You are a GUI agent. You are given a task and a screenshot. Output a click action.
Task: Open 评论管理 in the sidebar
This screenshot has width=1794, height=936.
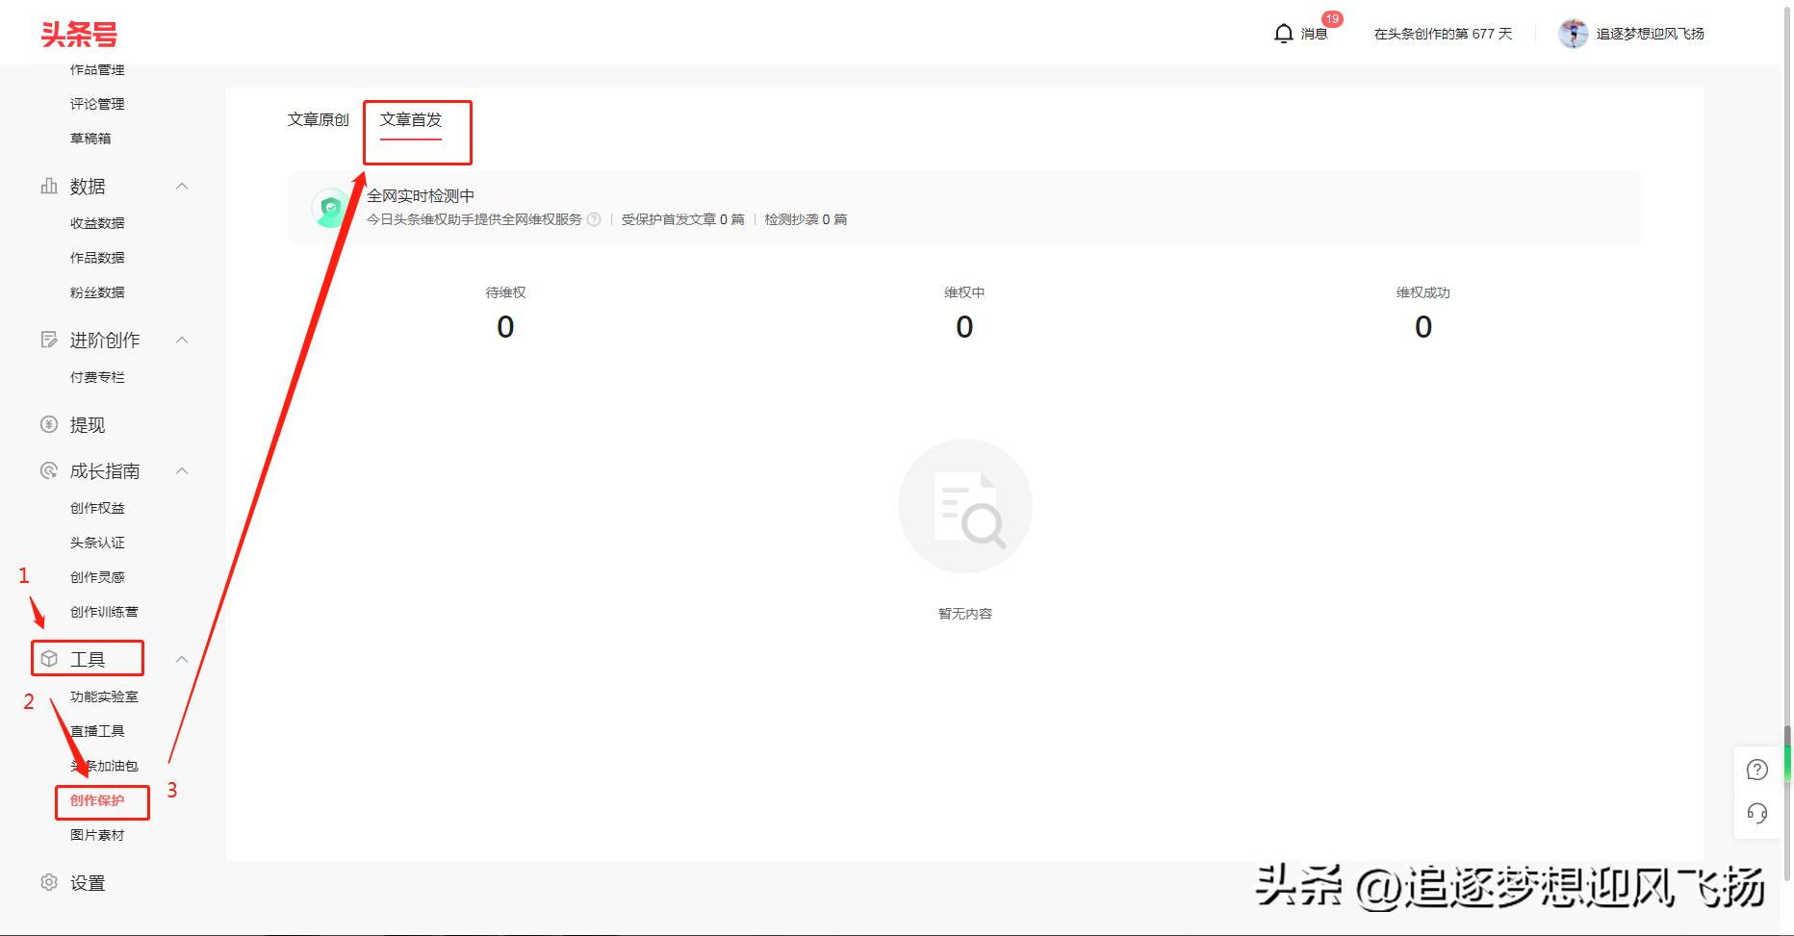[x=97, y=104]
